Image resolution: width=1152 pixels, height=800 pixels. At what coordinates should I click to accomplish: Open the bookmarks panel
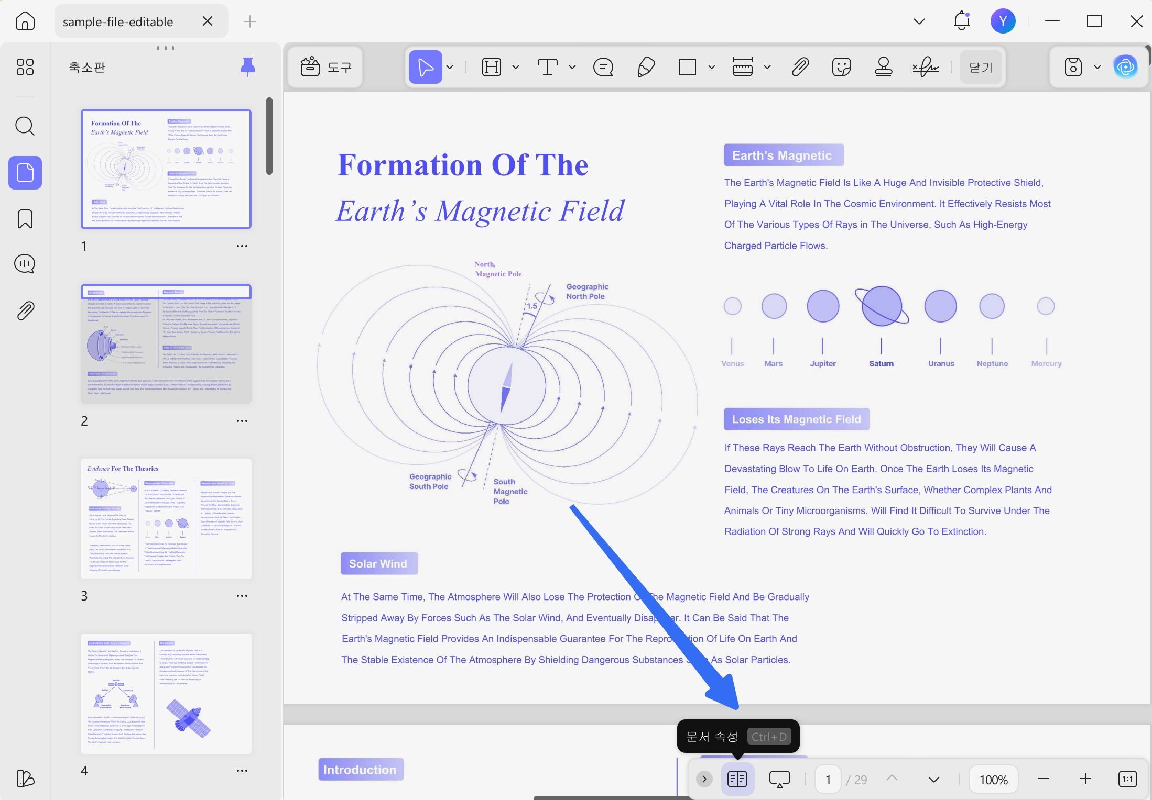25,219
